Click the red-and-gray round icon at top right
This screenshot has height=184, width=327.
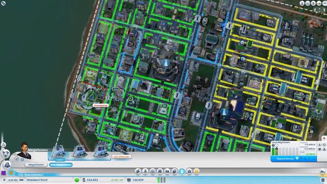pos(319,3)
